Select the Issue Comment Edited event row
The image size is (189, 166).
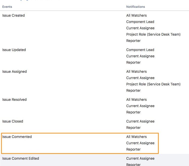21,158
